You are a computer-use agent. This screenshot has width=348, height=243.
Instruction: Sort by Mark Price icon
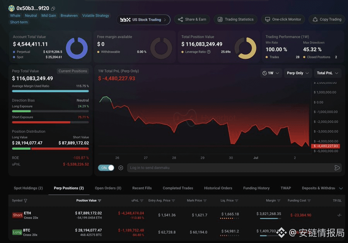point(205,201)
